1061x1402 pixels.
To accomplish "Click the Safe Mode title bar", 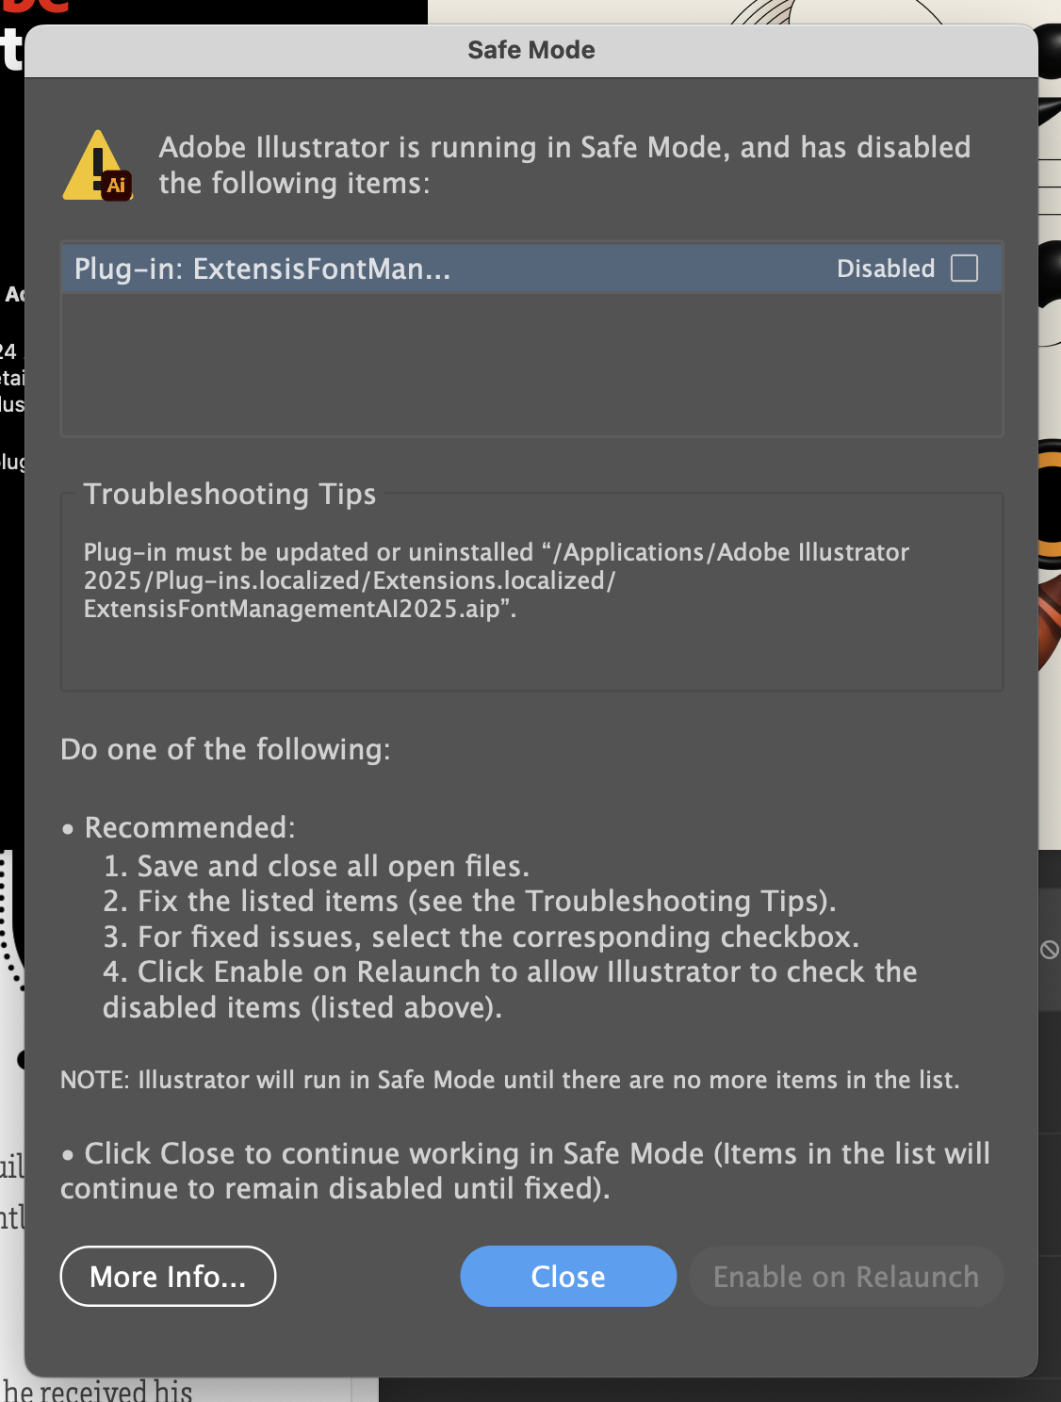I will pyautogui.click(x=530, y=50).
